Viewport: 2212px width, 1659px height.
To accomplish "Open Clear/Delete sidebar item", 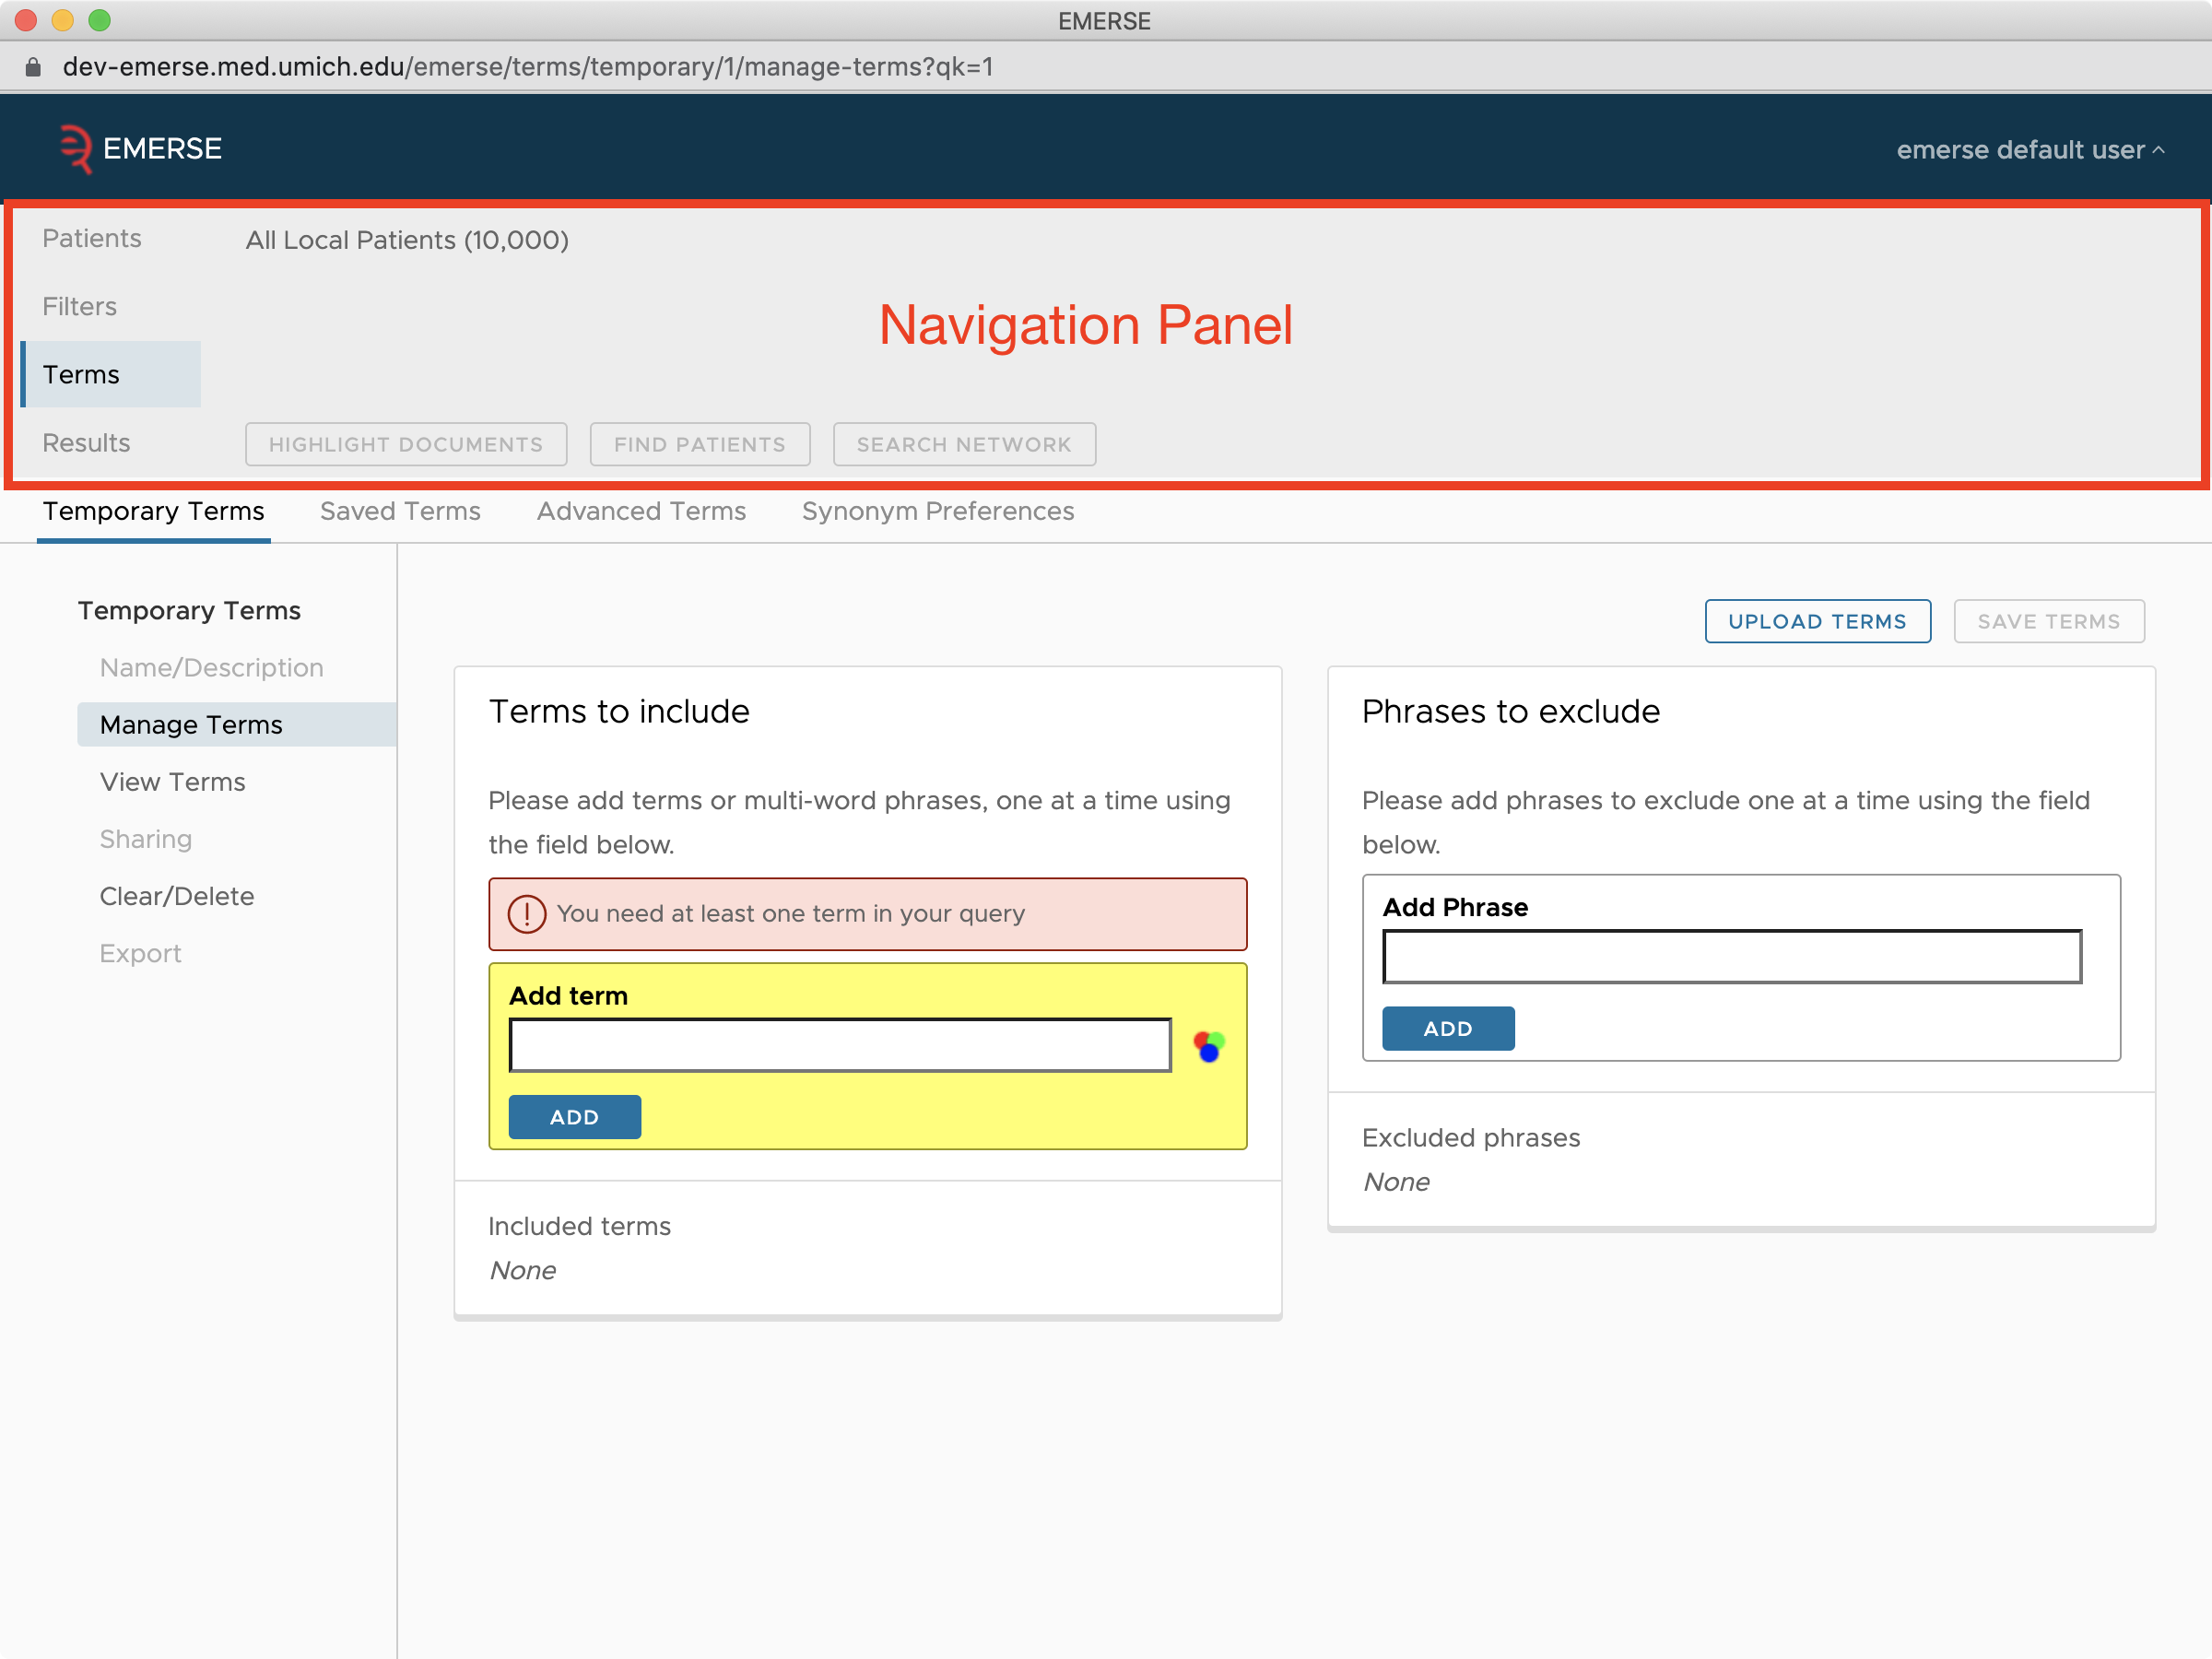I will [x=176, y=895].
